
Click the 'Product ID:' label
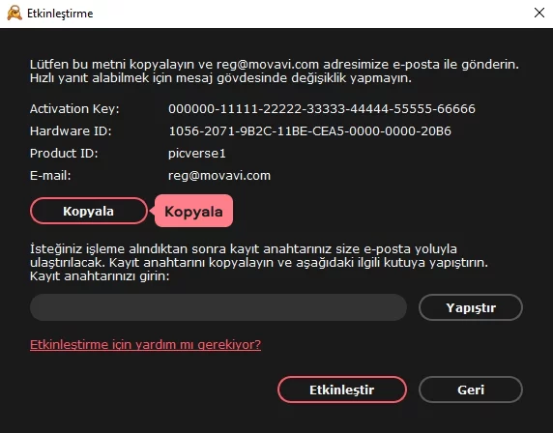click(x=64, y=154)
